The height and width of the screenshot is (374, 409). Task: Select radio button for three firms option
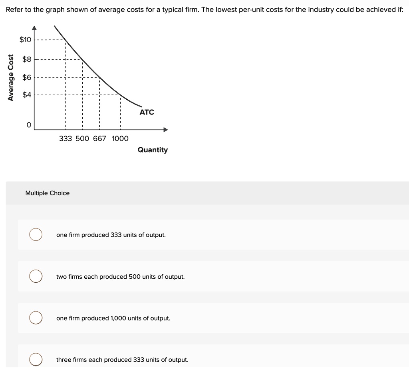coord(36,359)
